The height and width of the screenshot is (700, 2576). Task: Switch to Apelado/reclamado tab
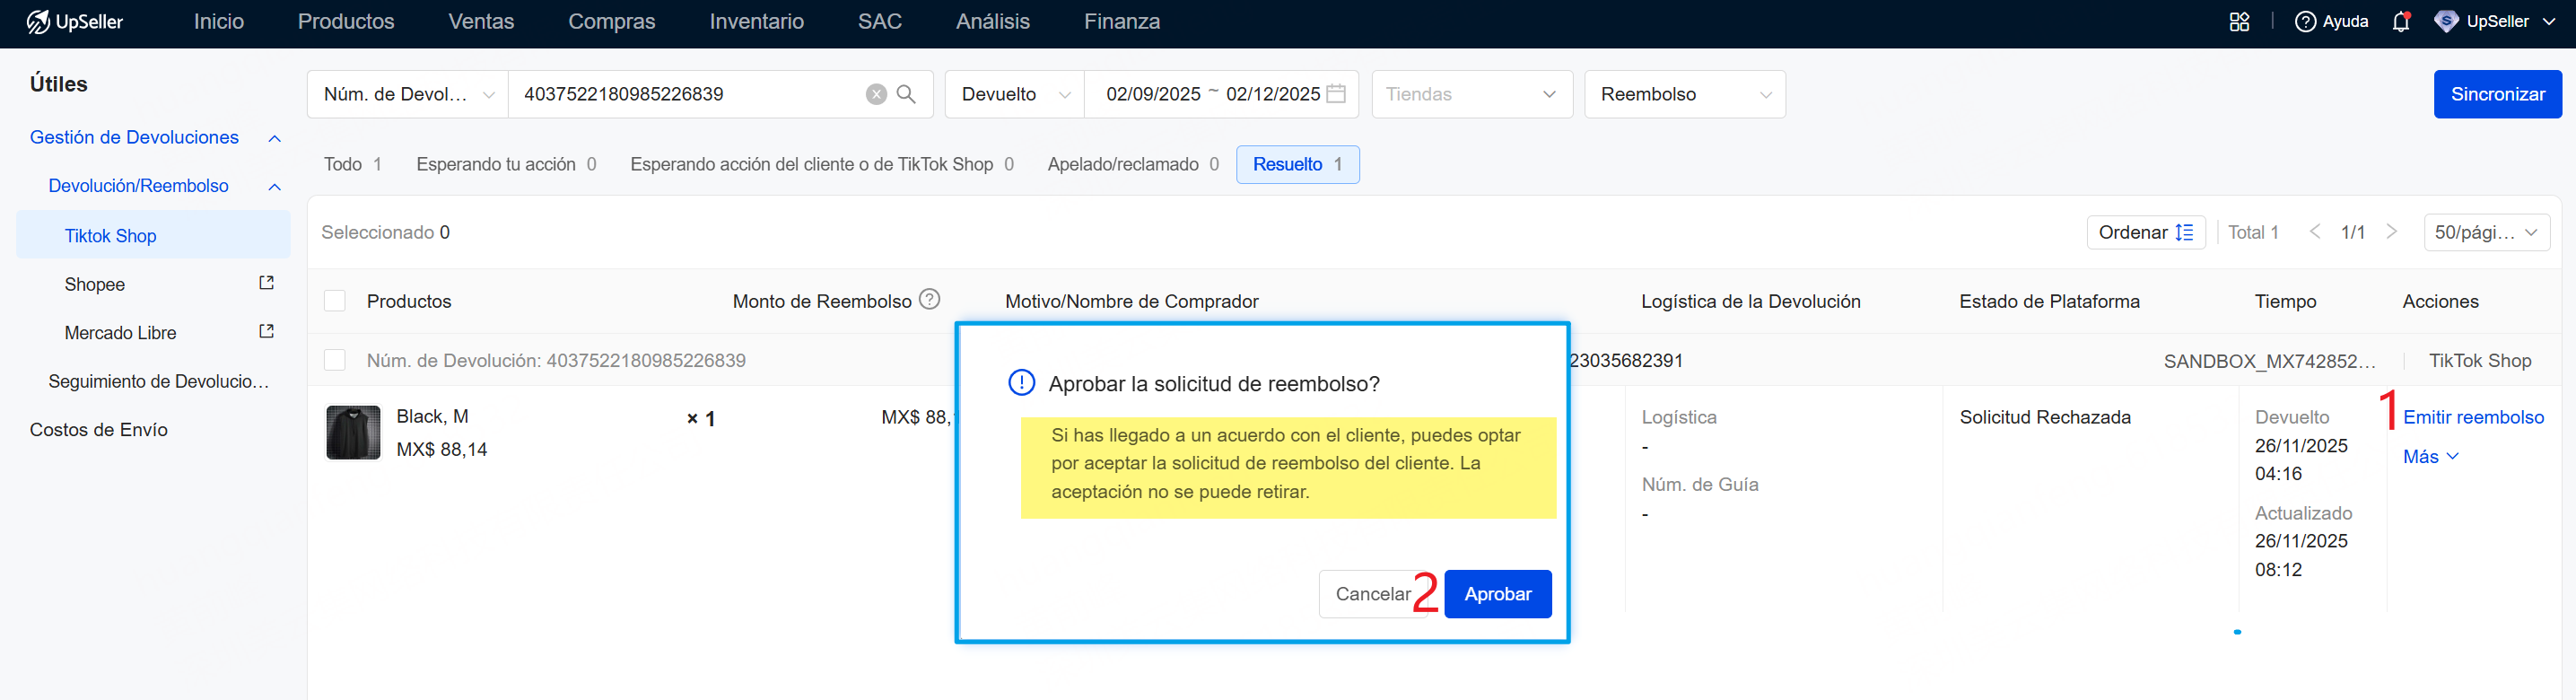[1133, 164]
